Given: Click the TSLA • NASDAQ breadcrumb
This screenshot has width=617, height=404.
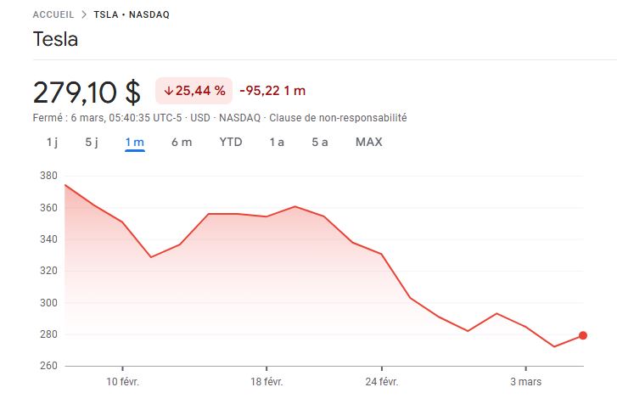Looking at the screenshot, I should pyautogui.click(x=132, y=14).
